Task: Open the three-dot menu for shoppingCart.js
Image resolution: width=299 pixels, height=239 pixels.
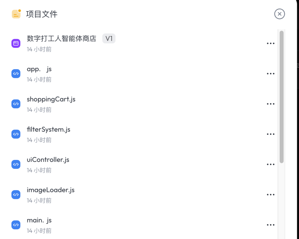Action: pyautogui.click(x=270, y=104)
